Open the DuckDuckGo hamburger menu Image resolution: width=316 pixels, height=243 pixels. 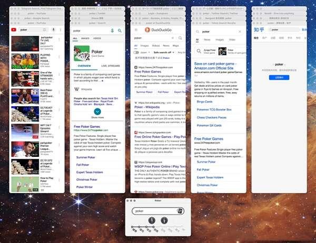click(x=135, y=31)
